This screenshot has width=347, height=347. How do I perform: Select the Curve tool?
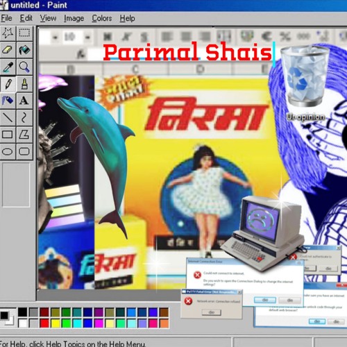click(24, 117)
